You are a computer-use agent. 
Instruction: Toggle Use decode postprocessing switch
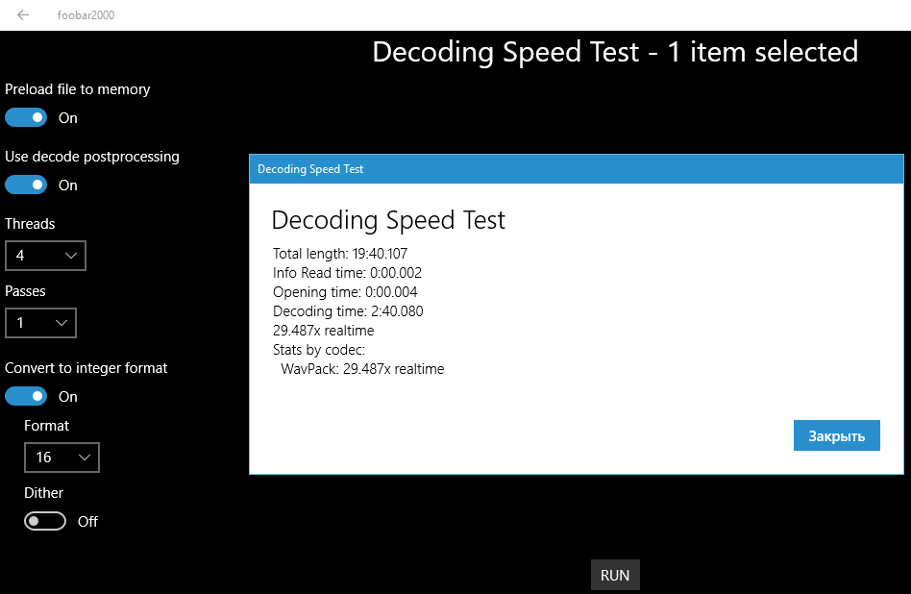coord(26,185)
